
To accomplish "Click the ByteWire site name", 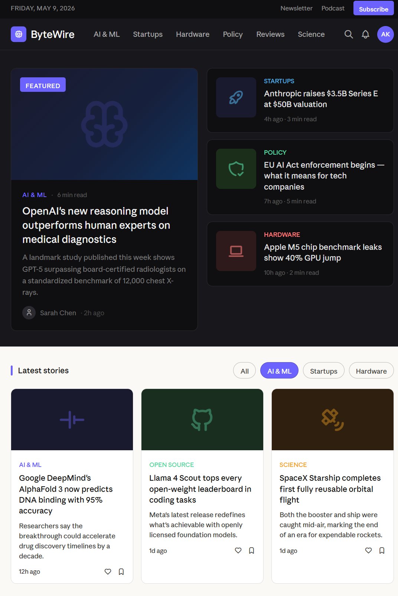I will [x=53, y=34].
